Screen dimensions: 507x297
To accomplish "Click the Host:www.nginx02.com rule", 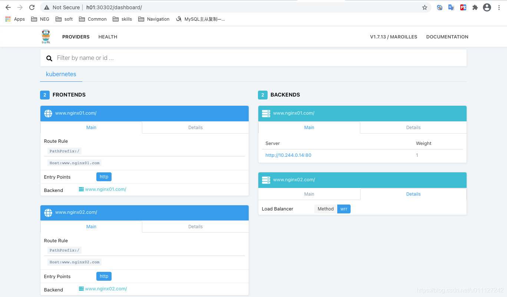I will 74,262.
